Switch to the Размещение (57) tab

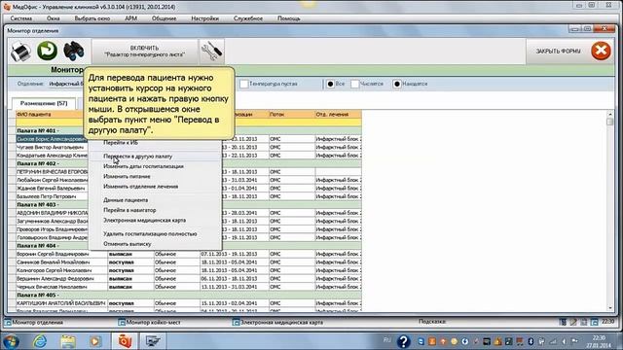pos(44,103)
